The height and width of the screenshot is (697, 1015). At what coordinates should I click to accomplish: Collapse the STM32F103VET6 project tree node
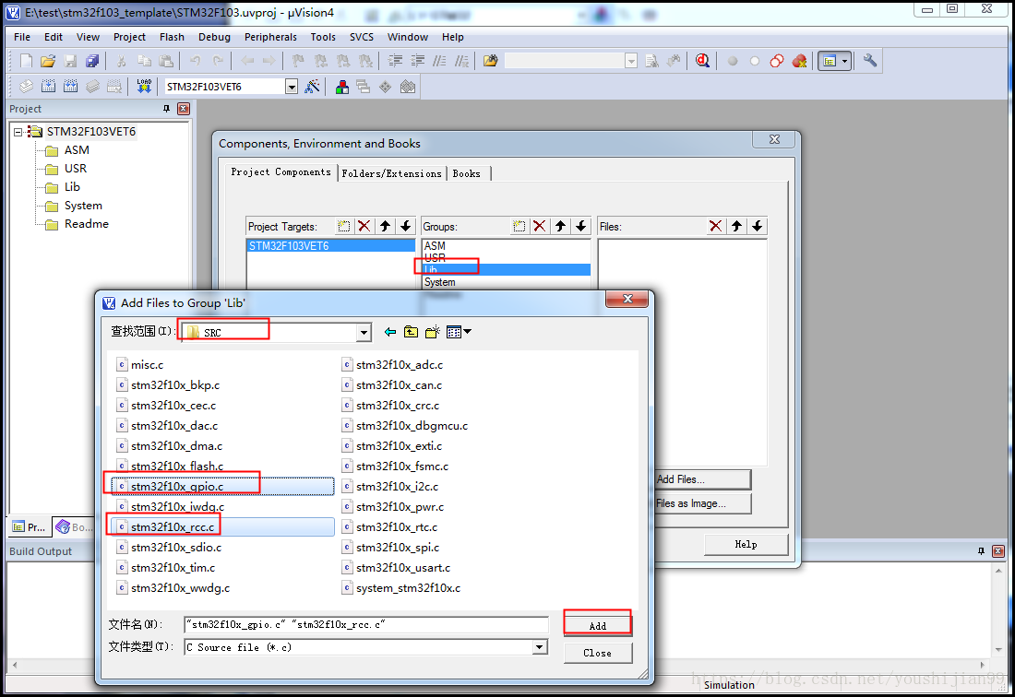coord(18,132)
